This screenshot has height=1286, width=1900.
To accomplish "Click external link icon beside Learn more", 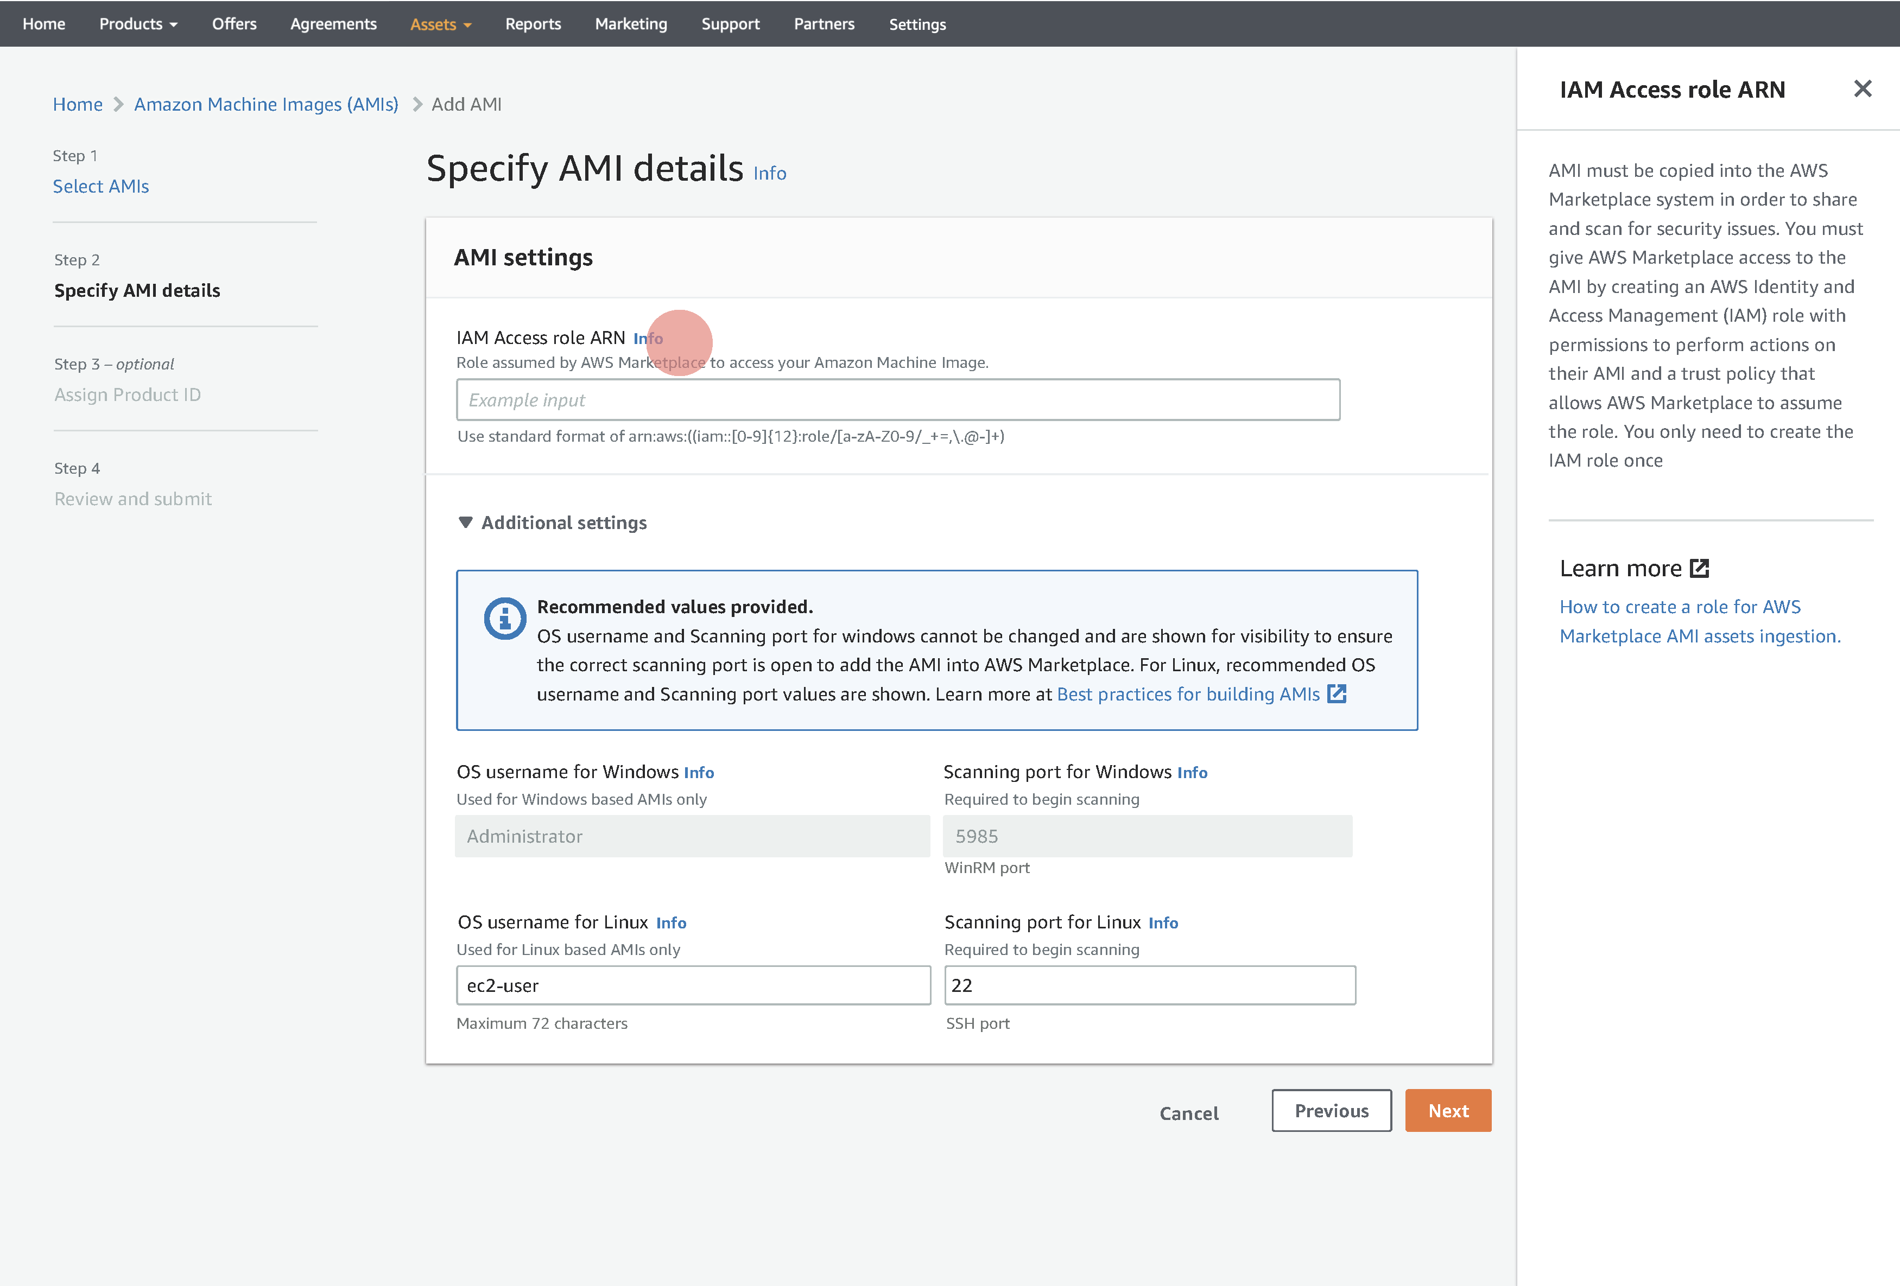I will click(1699, 568).
